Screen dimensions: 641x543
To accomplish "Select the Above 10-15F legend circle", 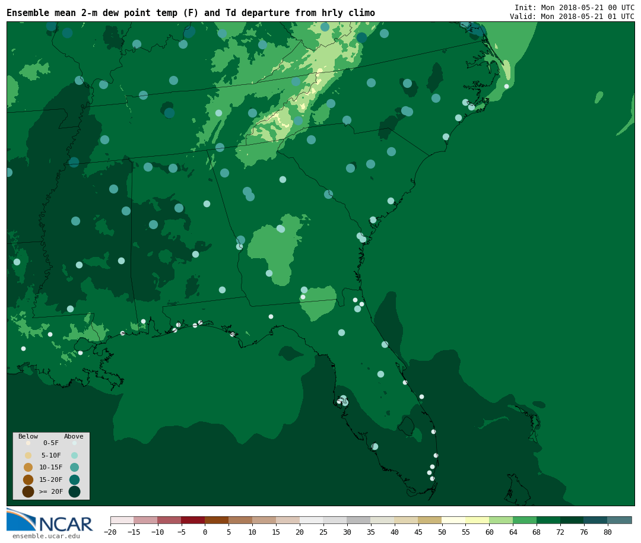I will [x=74, y=467].
